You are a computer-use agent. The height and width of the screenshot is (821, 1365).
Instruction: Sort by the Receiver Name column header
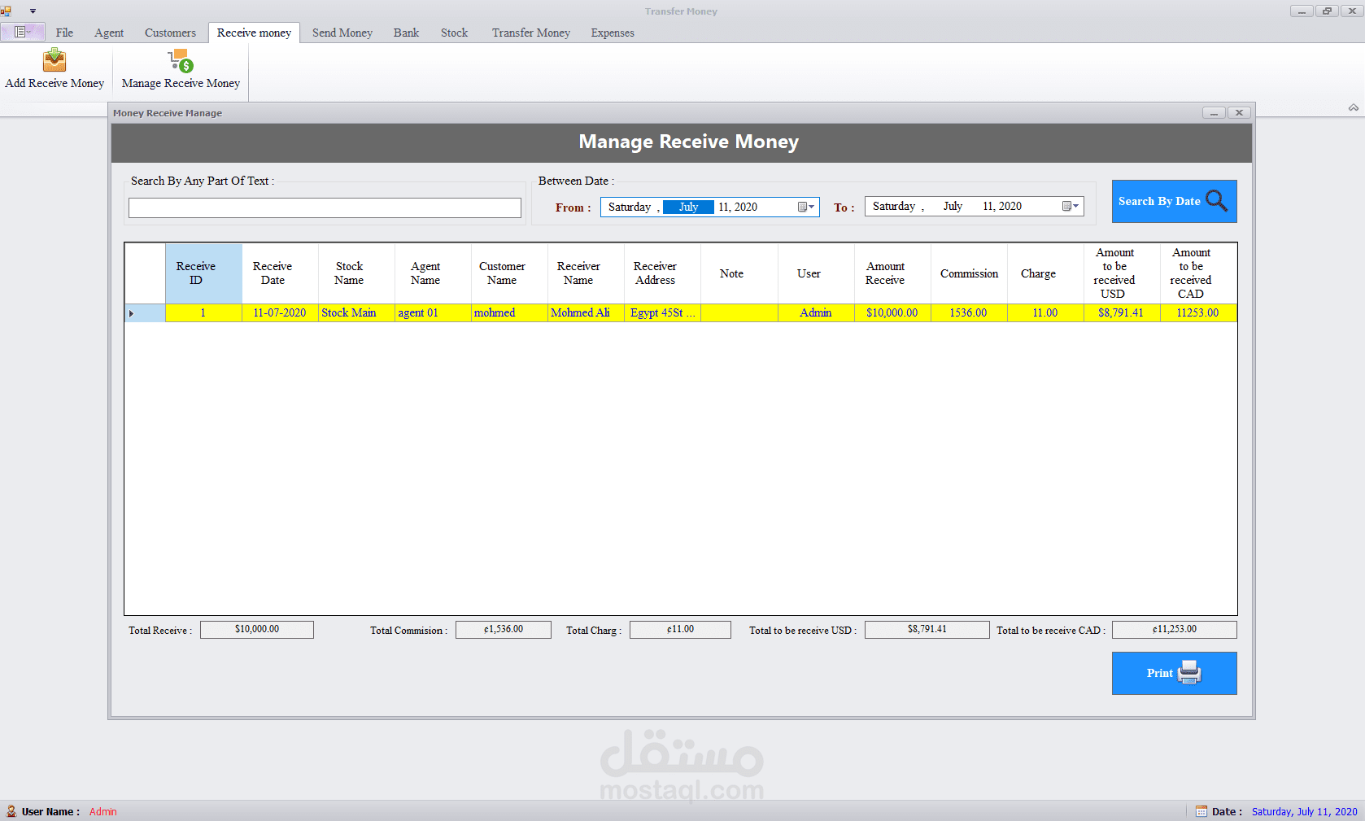[x=586, y=273]
